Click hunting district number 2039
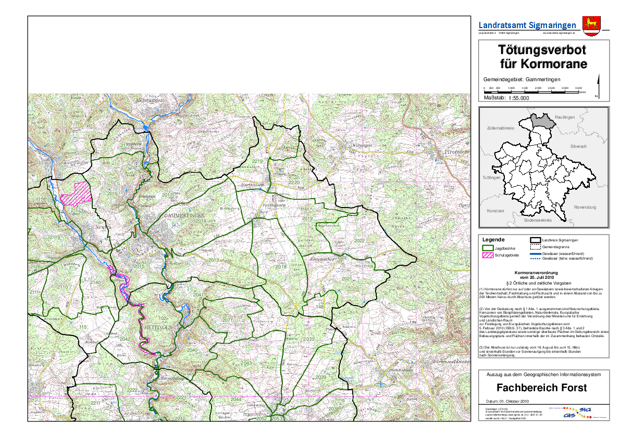620x438 pixels. pyautogui.click(x=320, y=377)
